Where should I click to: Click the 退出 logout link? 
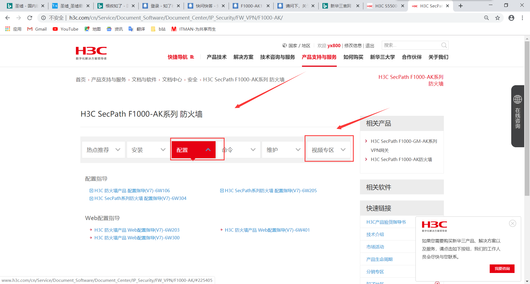tap(370, 45)
